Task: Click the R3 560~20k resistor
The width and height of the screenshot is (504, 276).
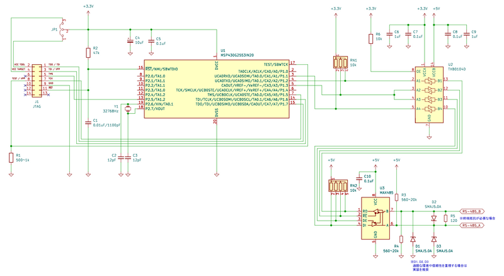Action: tap(397, 197)
